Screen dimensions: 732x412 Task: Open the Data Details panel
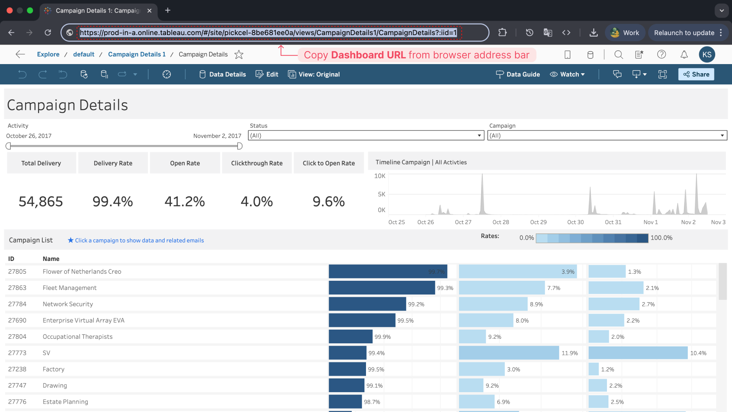[223, 74]
